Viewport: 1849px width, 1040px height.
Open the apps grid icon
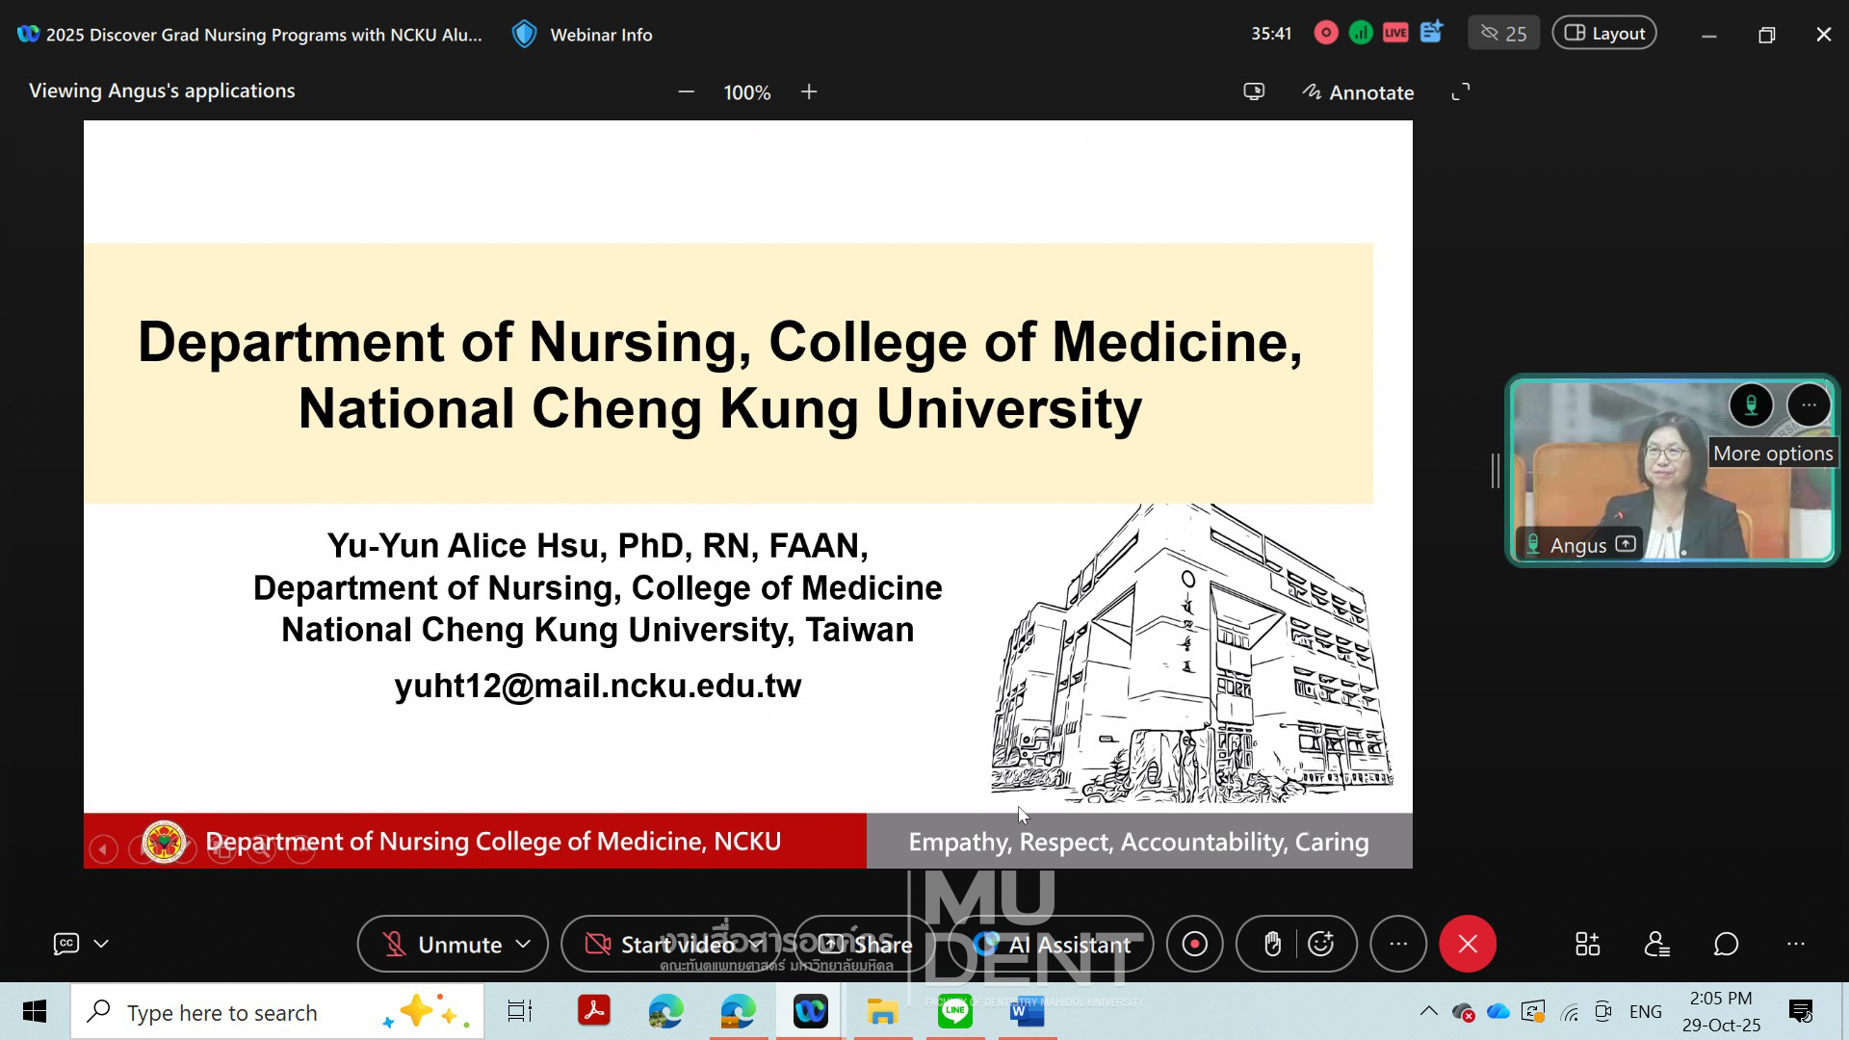tap(1587, 944)
